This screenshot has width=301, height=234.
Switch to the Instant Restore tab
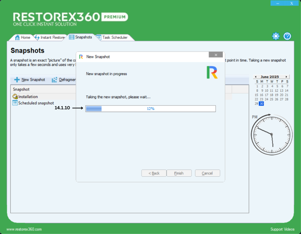click(x=49, y=37)
